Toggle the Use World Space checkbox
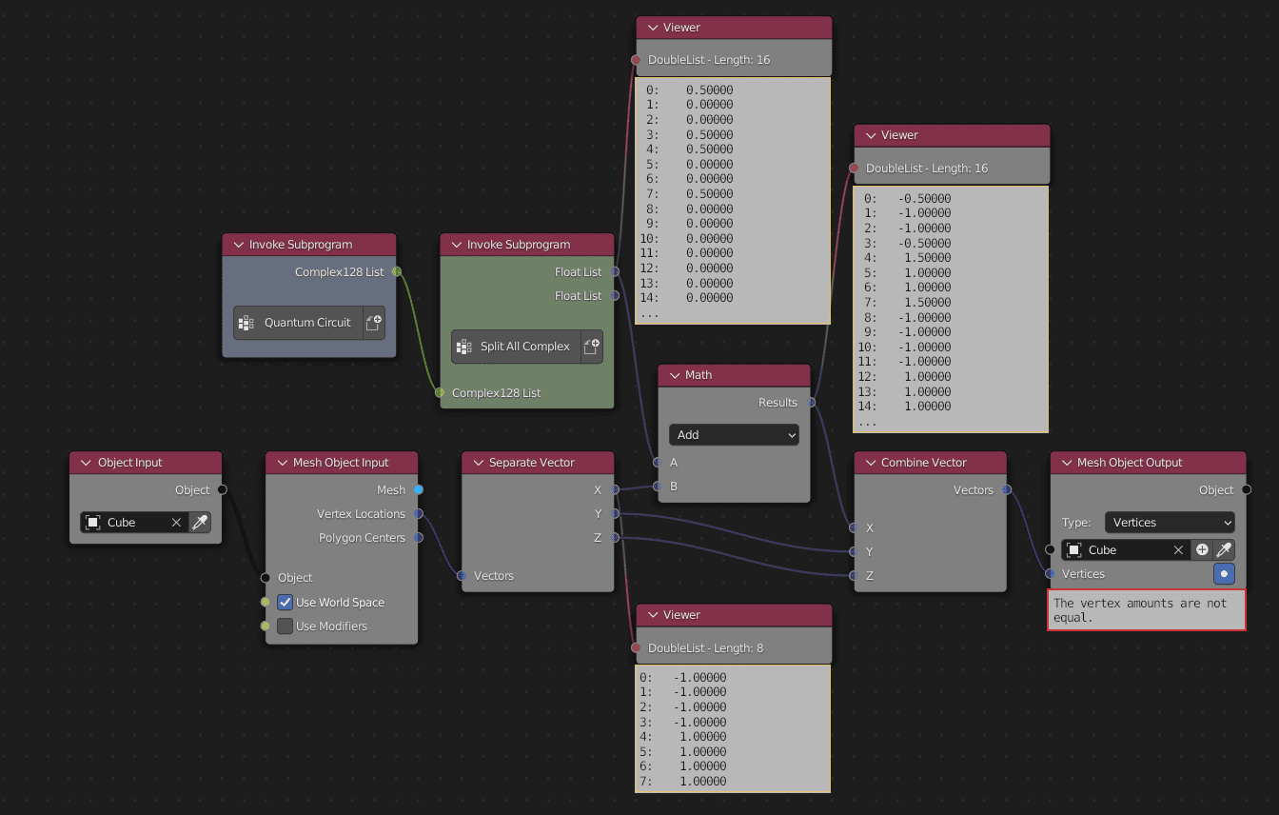This screenshot has height=815, width=1279. pyautogui.click(x=285, y=603)
